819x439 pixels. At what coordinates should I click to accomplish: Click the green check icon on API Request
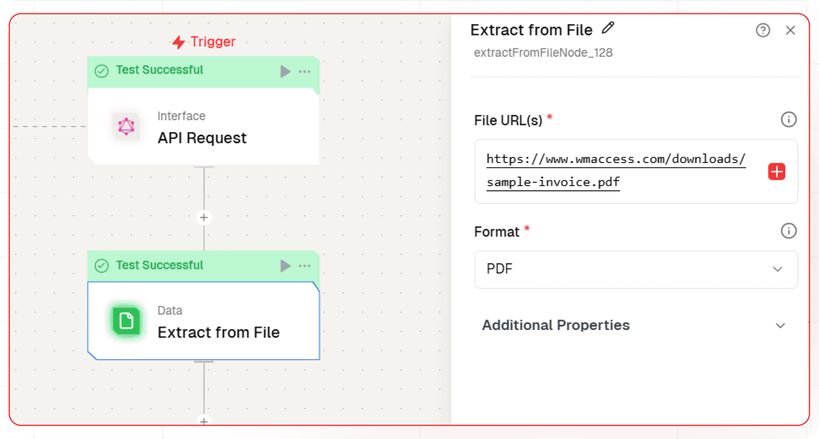click(102, 71)
